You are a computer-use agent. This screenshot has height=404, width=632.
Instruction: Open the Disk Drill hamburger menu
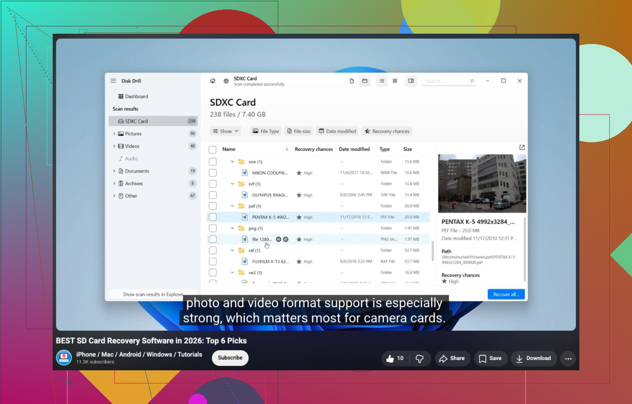pos(113,81)
